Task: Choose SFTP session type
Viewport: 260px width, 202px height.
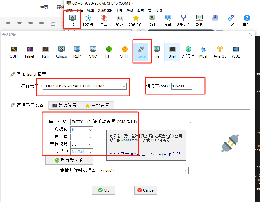Action: [125, 52]
